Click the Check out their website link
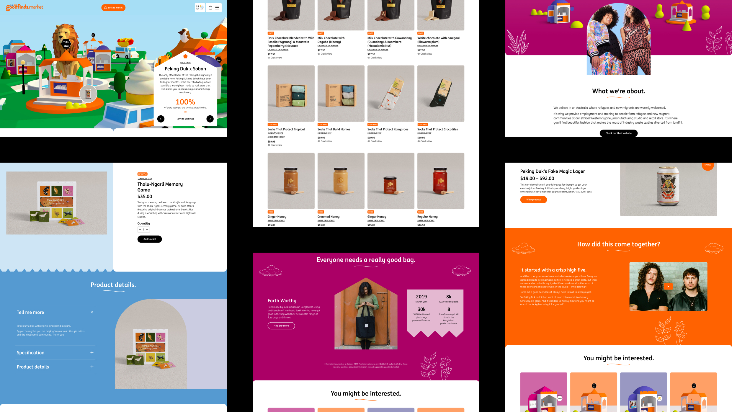Viewport: 732px width, 412px height. pyautogui.click(x=618, y=133)
